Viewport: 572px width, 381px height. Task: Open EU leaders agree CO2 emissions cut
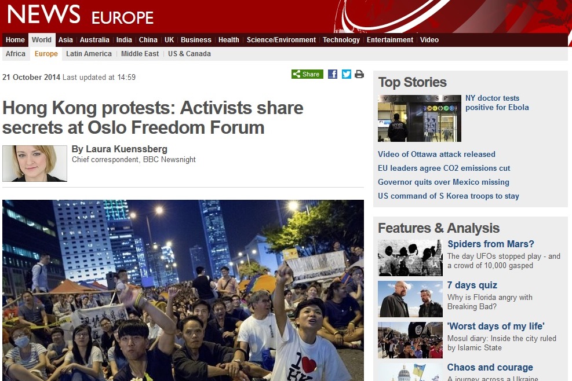443,168
